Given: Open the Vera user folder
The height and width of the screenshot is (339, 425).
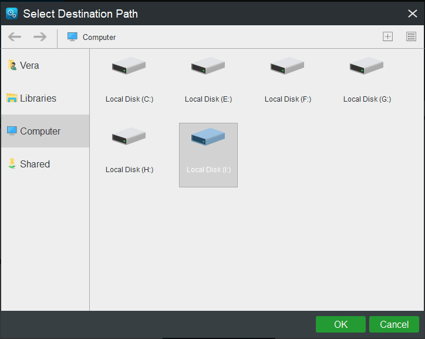Looking at the screenshot, I should [x=45, y=65].
